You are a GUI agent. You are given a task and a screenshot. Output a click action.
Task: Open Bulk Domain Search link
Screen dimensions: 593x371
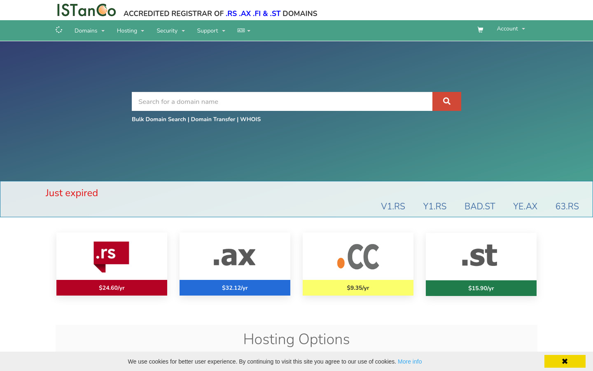pyautogui.click(x=159, y=119)
